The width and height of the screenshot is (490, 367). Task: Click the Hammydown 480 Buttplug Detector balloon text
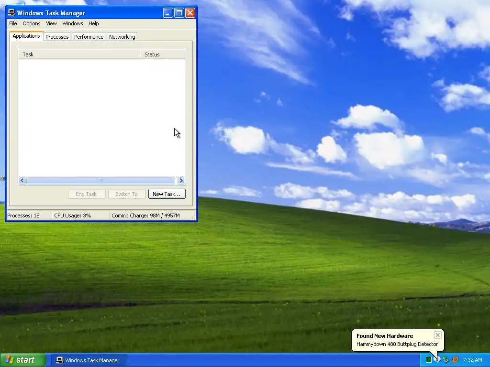[397, 344]
